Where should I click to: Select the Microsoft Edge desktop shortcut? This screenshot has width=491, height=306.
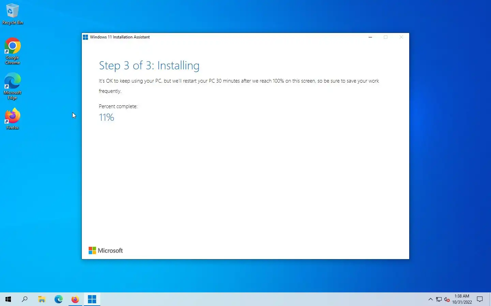click(13, 86)
